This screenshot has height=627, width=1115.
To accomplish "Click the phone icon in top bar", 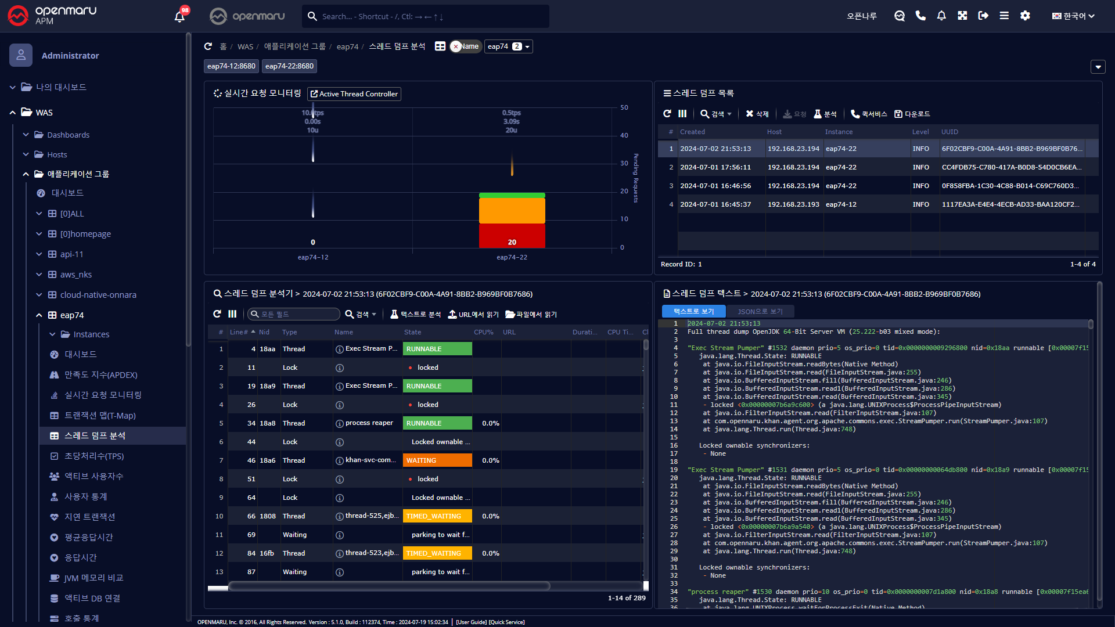I will point(920,16).
